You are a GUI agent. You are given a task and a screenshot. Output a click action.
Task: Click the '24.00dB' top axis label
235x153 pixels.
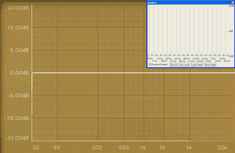pos(18,8)
